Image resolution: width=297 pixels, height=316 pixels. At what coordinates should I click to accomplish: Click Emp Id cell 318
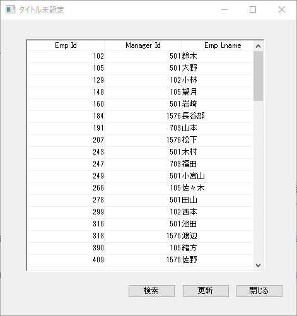[66, 236]
